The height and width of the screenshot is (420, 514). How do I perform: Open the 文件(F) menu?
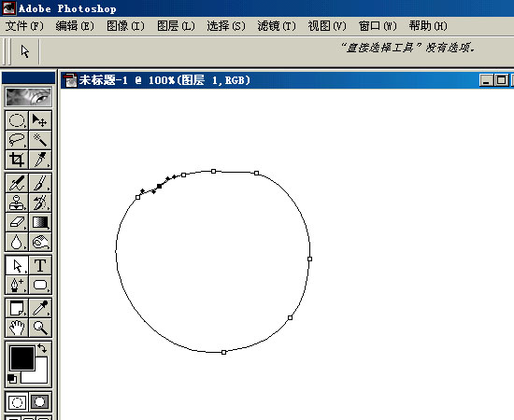click(x=24, y=26)
